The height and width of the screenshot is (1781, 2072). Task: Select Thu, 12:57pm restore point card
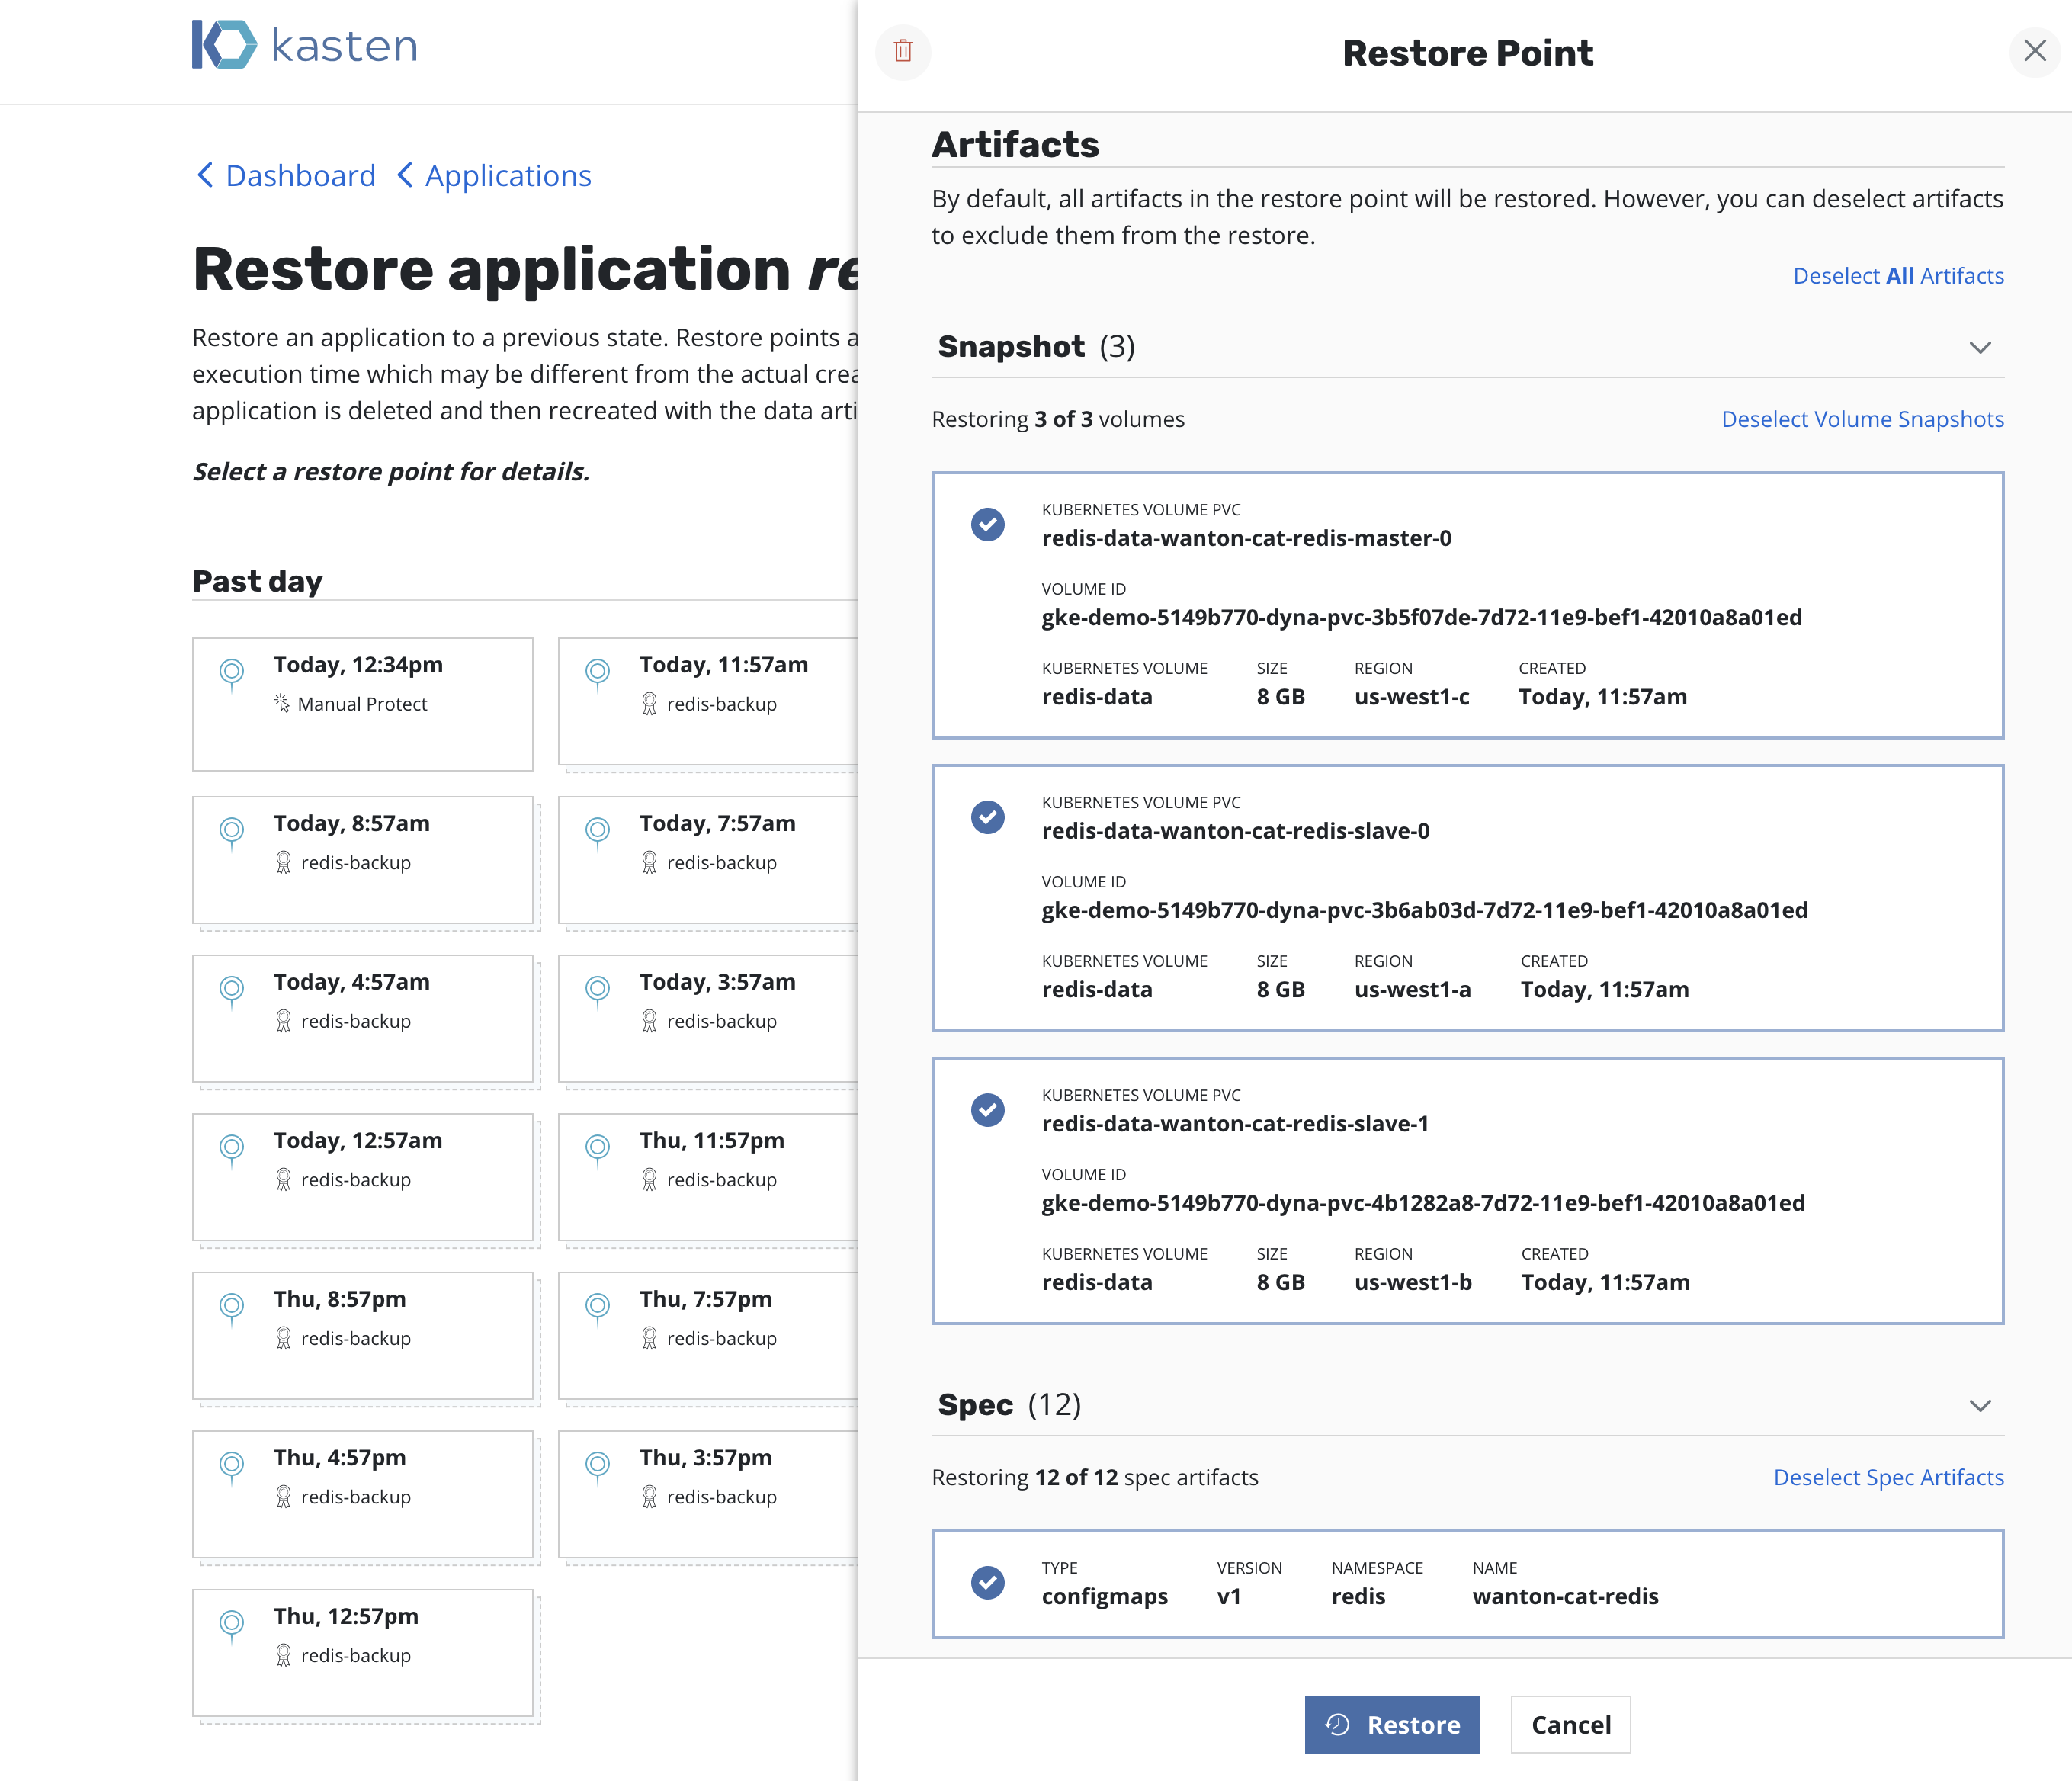click(362, 1652)
